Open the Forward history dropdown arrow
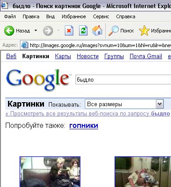Image resolution: width=171 pixels, height=187 pixels. point(59,31)
